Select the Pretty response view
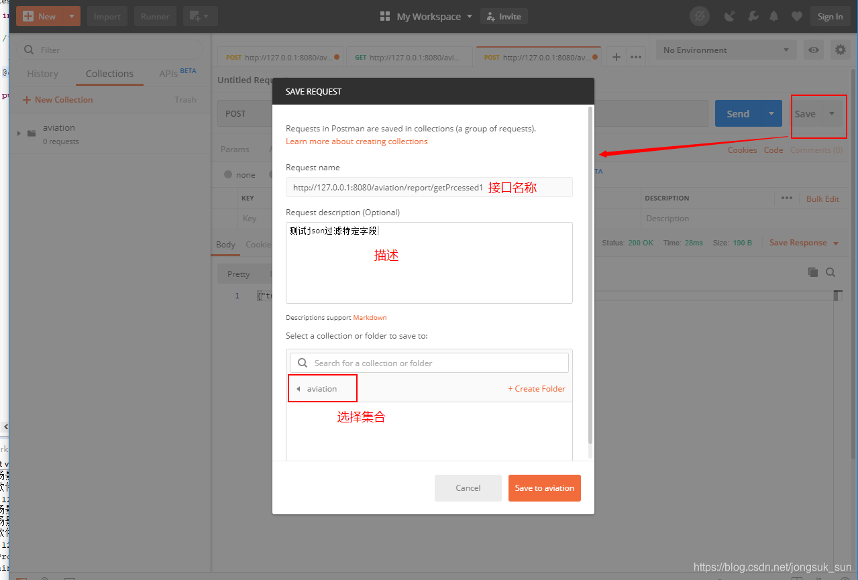 (x=238, y=274)
